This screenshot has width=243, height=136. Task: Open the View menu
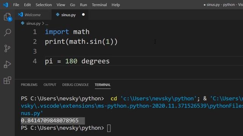point(61,5)
